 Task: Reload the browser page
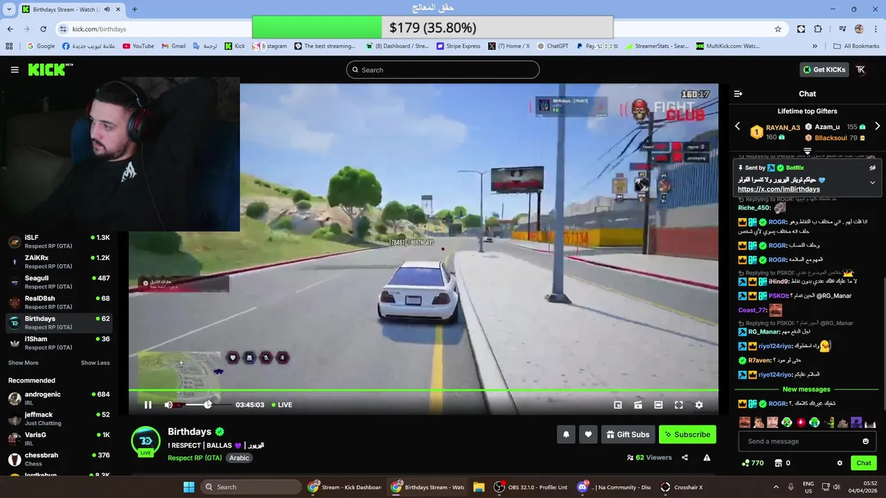[43, 29]
